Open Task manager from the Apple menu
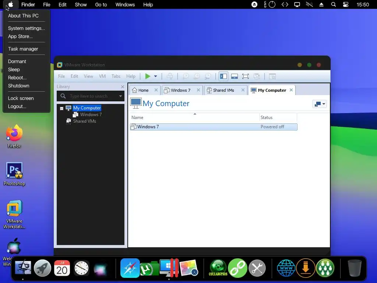The width and height of the screenshot is (377, 283). pos(23,49)
